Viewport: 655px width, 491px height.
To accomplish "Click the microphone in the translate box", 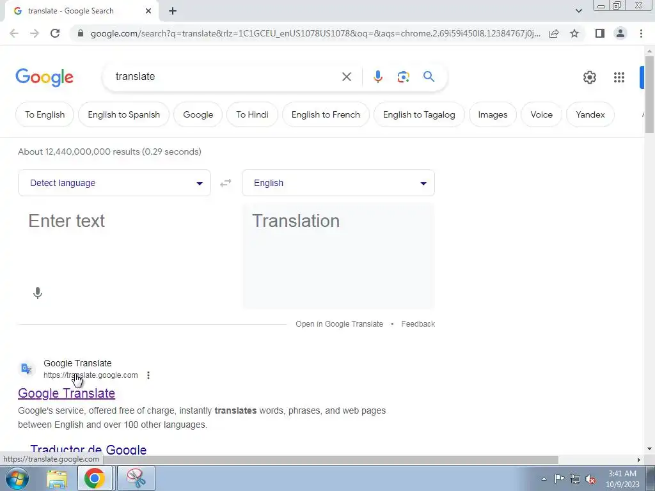I will [x=38, y=293].
